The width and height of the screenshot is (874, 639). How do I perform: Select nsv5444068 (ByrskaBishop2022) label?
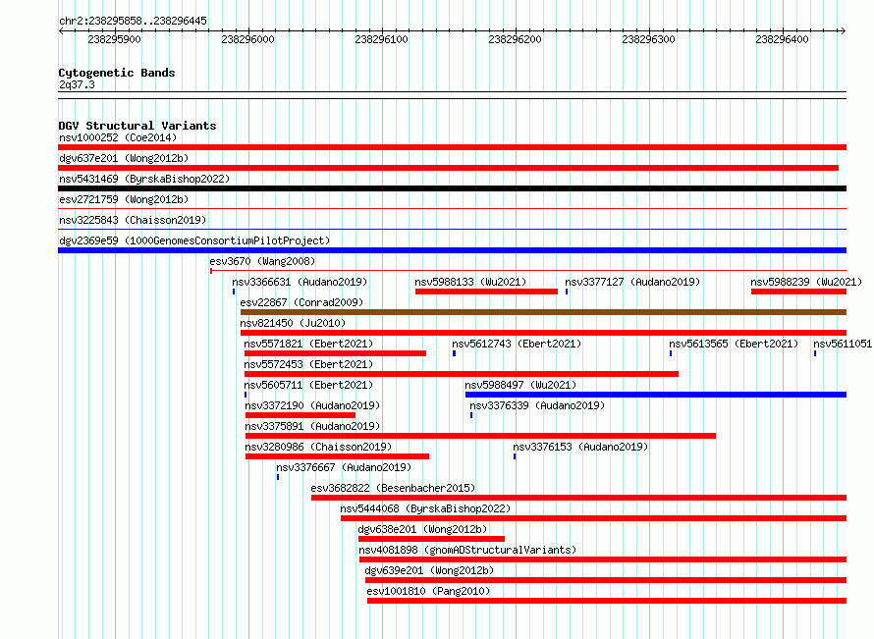425,508
